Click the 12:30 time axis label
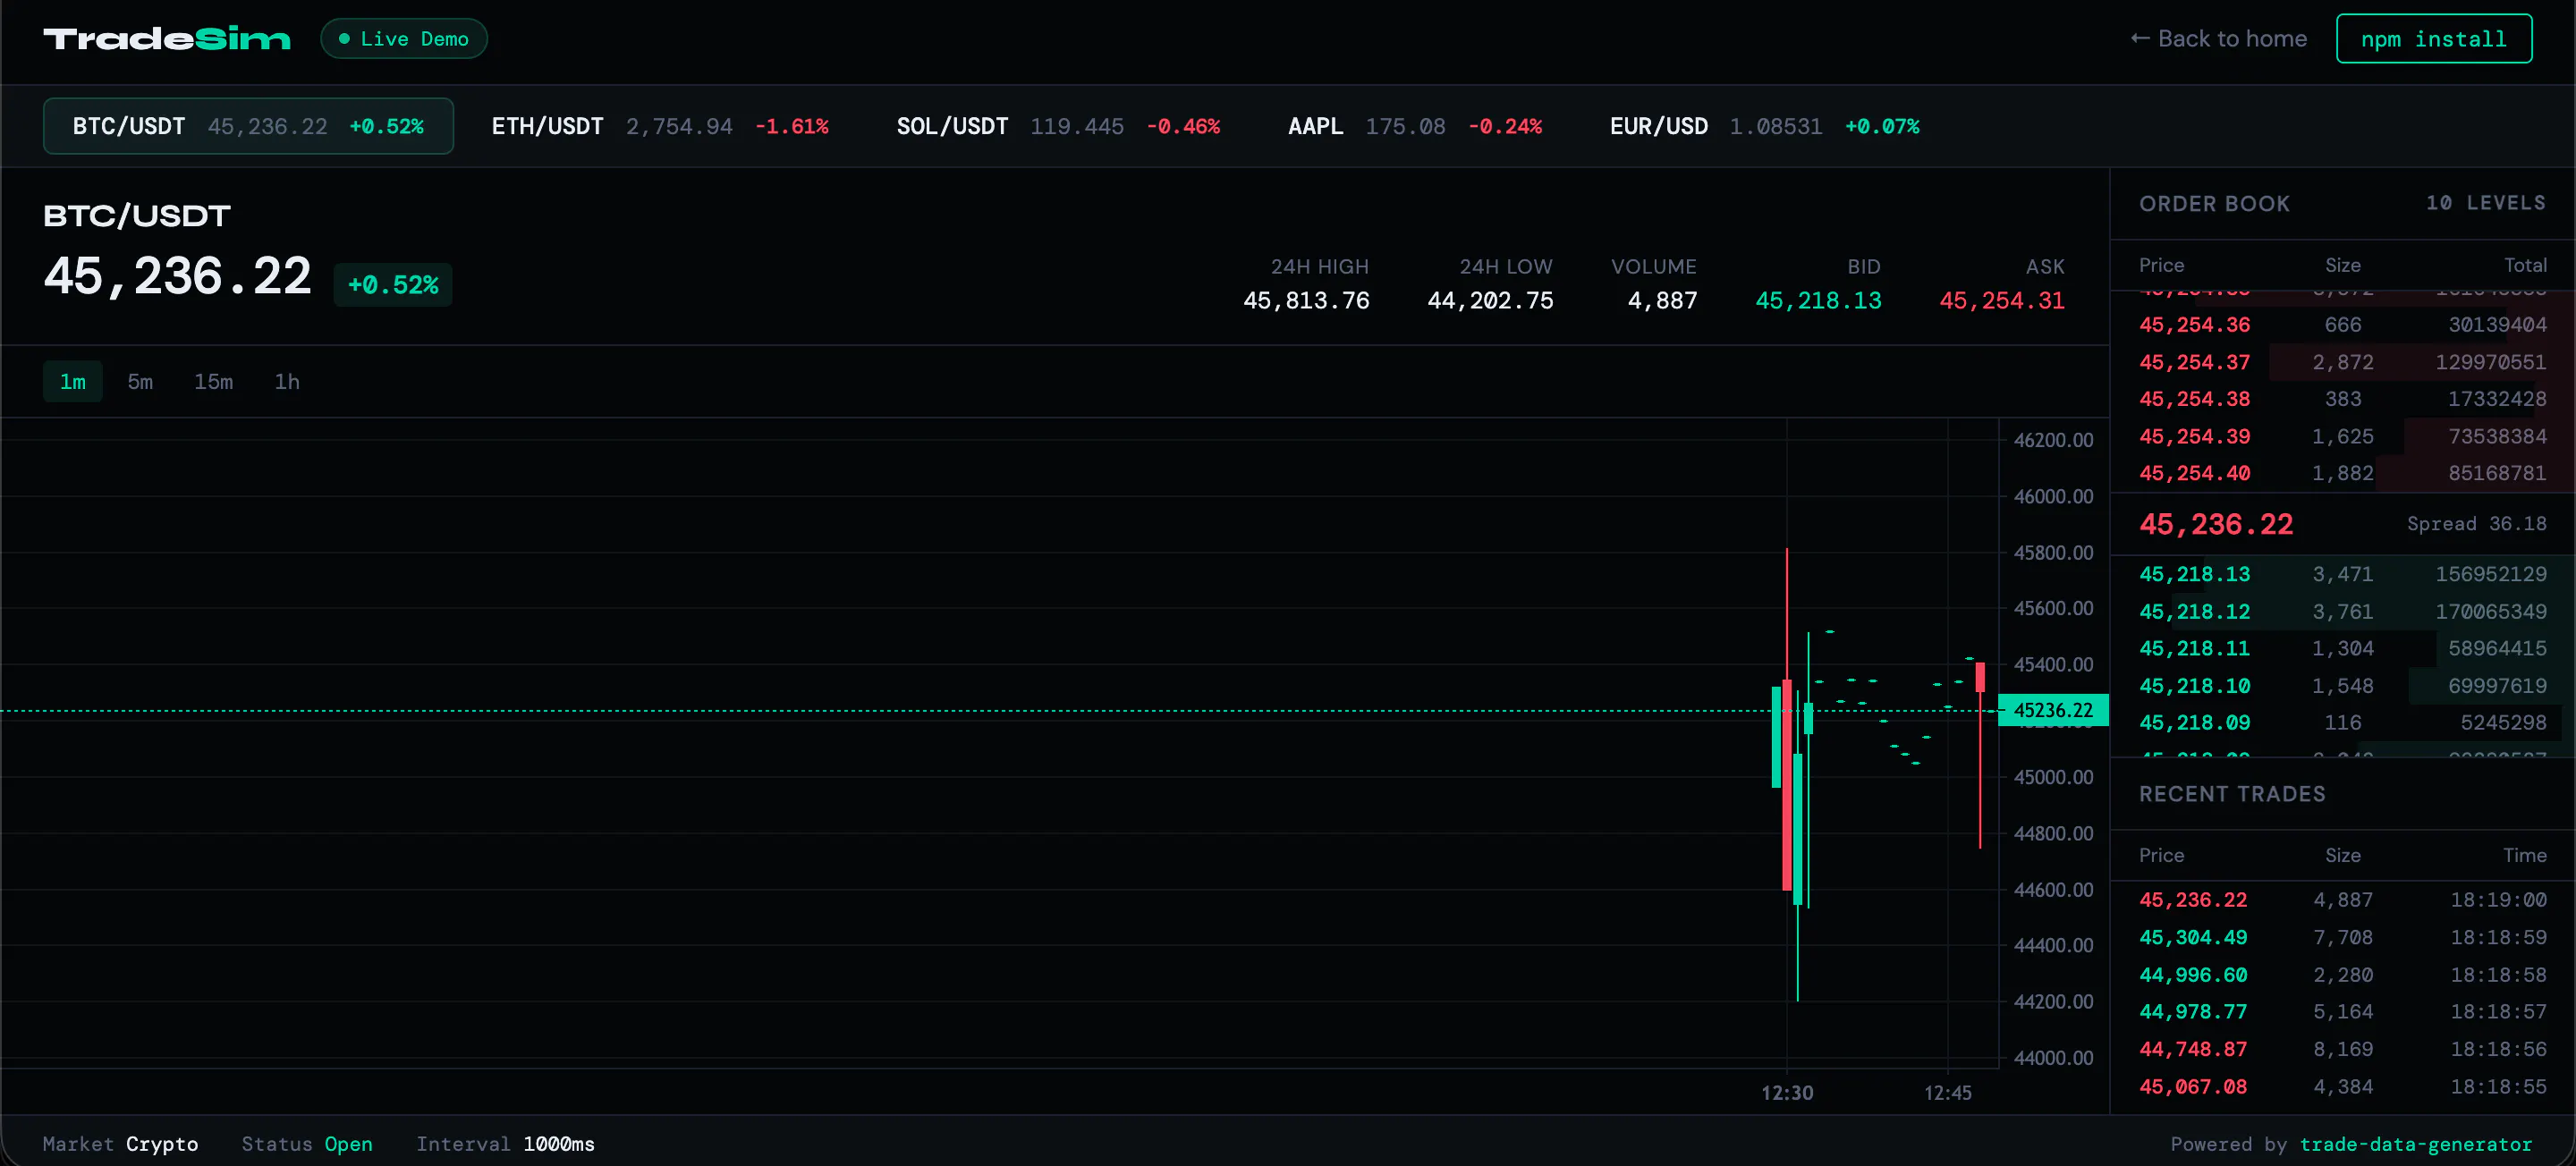2576x1166 pixels. [x=1787, y=1093]
